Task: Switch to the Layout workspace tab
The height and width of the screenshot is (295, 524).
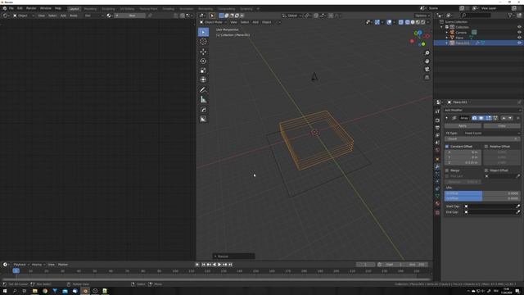Action: [x=74, y=9]
